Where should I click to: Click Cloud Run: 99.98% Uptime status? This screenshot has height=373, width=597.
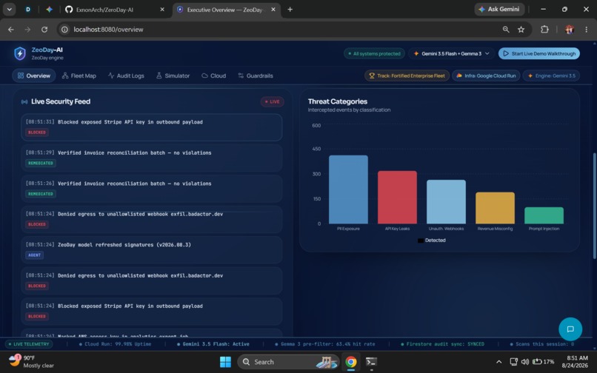tap(115, 344)
